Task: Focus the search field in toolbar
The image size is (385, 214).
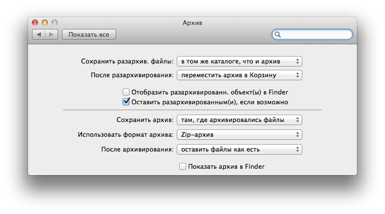Action: click(316, 34)
